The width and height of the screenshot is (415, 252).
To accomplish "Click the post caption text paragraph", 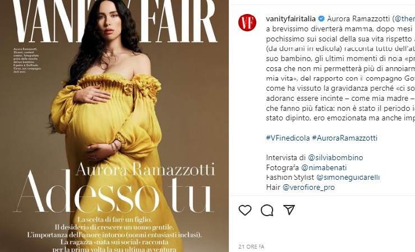I will click(x=340, y=68).
